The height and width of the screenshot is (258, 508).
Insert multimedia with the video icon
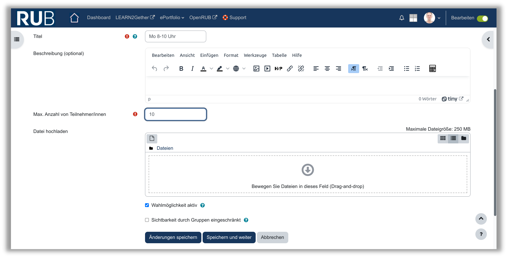pyautogui.click(x=267, y=69)
